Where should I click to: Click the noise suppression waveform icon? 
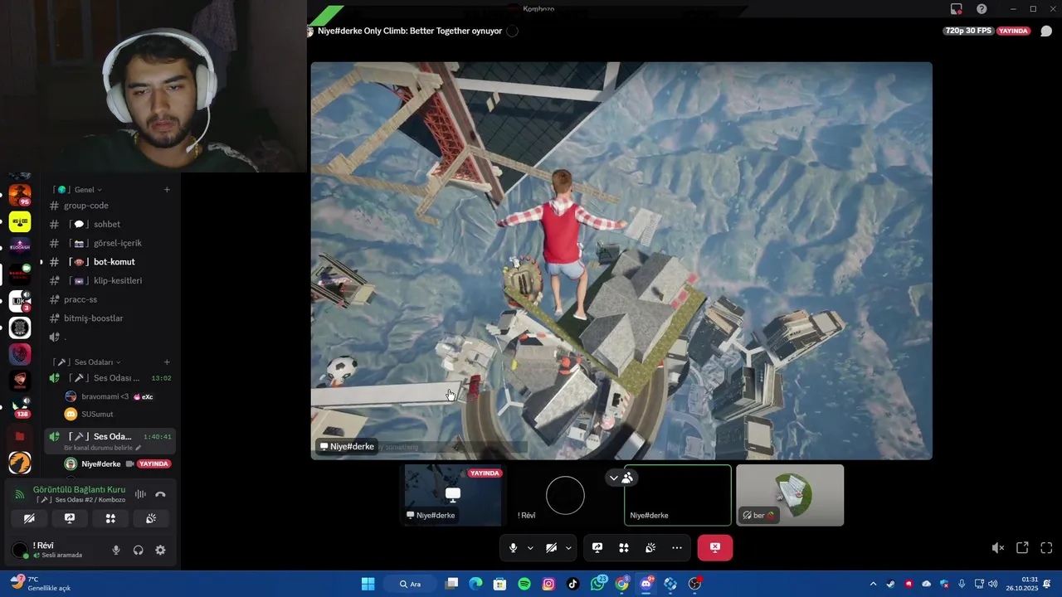140,494
